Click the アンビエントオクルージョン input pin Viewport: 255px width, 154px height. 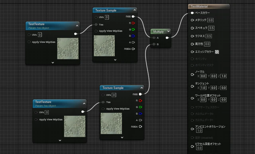coord(192,129)
